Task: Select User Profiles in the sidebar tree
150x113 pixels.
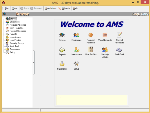Action: 15,40
